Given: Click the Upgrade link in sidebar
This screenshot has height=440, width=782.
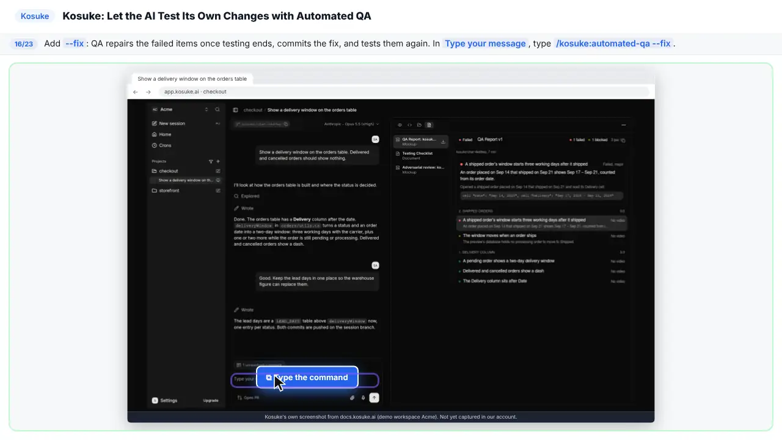Looking at the screenshot, I should [211, 401].
